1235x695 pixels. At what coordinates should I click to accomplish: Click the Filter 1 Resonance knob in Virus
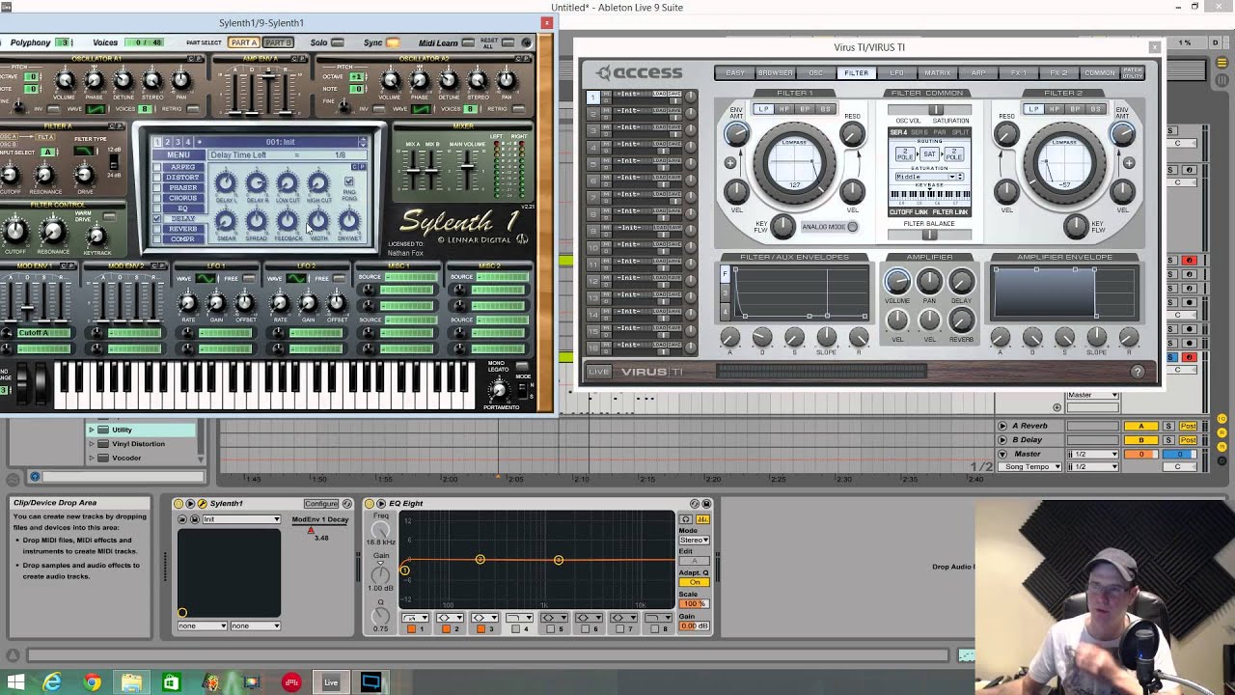[852, 135]
